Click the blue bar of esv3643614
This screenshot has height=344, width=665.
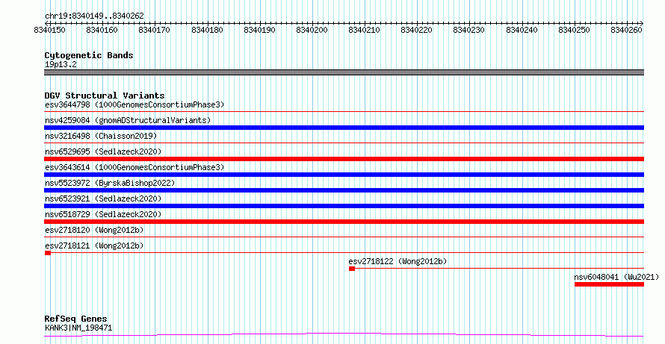pos(344,175)
